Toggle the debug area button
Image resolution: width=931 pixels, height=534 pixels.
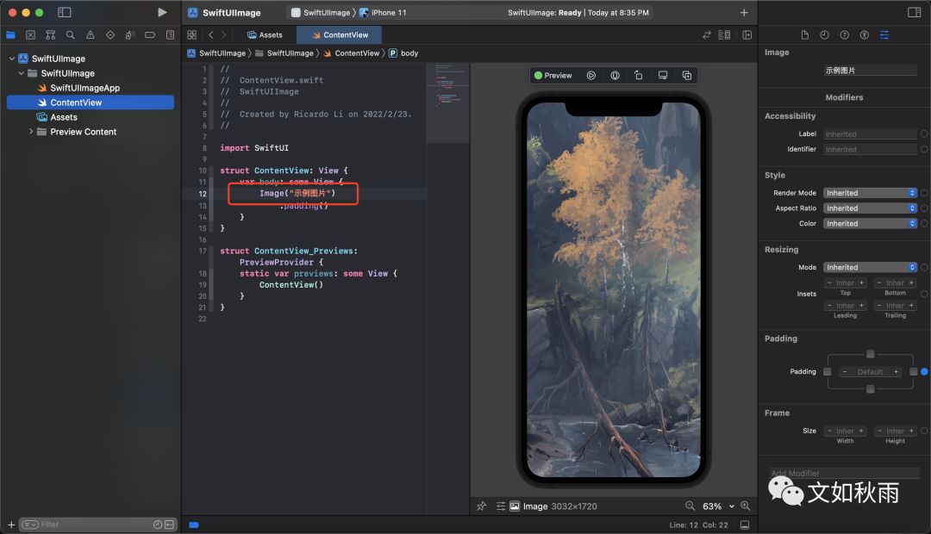(745, 525)
